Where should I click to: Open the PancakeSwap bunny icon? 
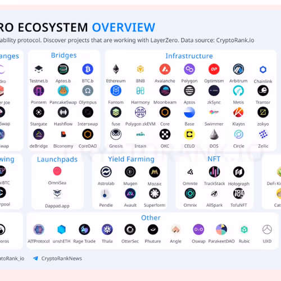point(63,90)
